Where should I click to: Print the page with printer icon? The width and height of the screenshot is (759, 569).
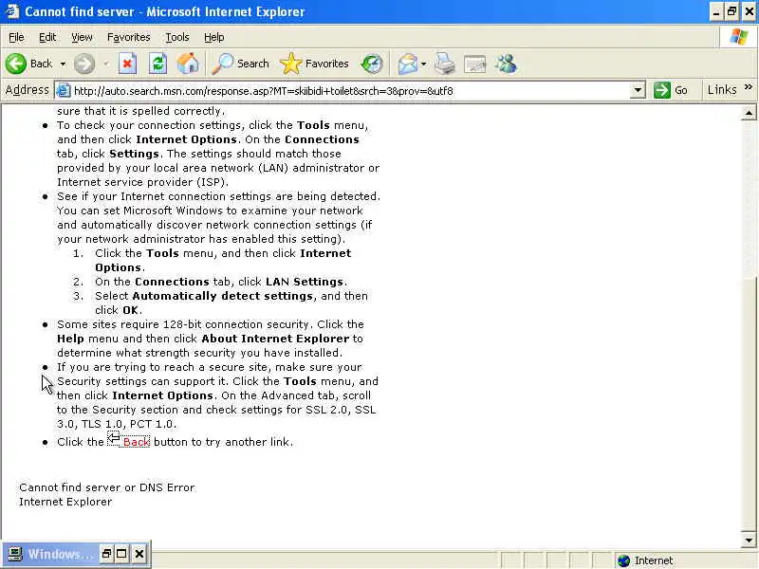(445, 64)
